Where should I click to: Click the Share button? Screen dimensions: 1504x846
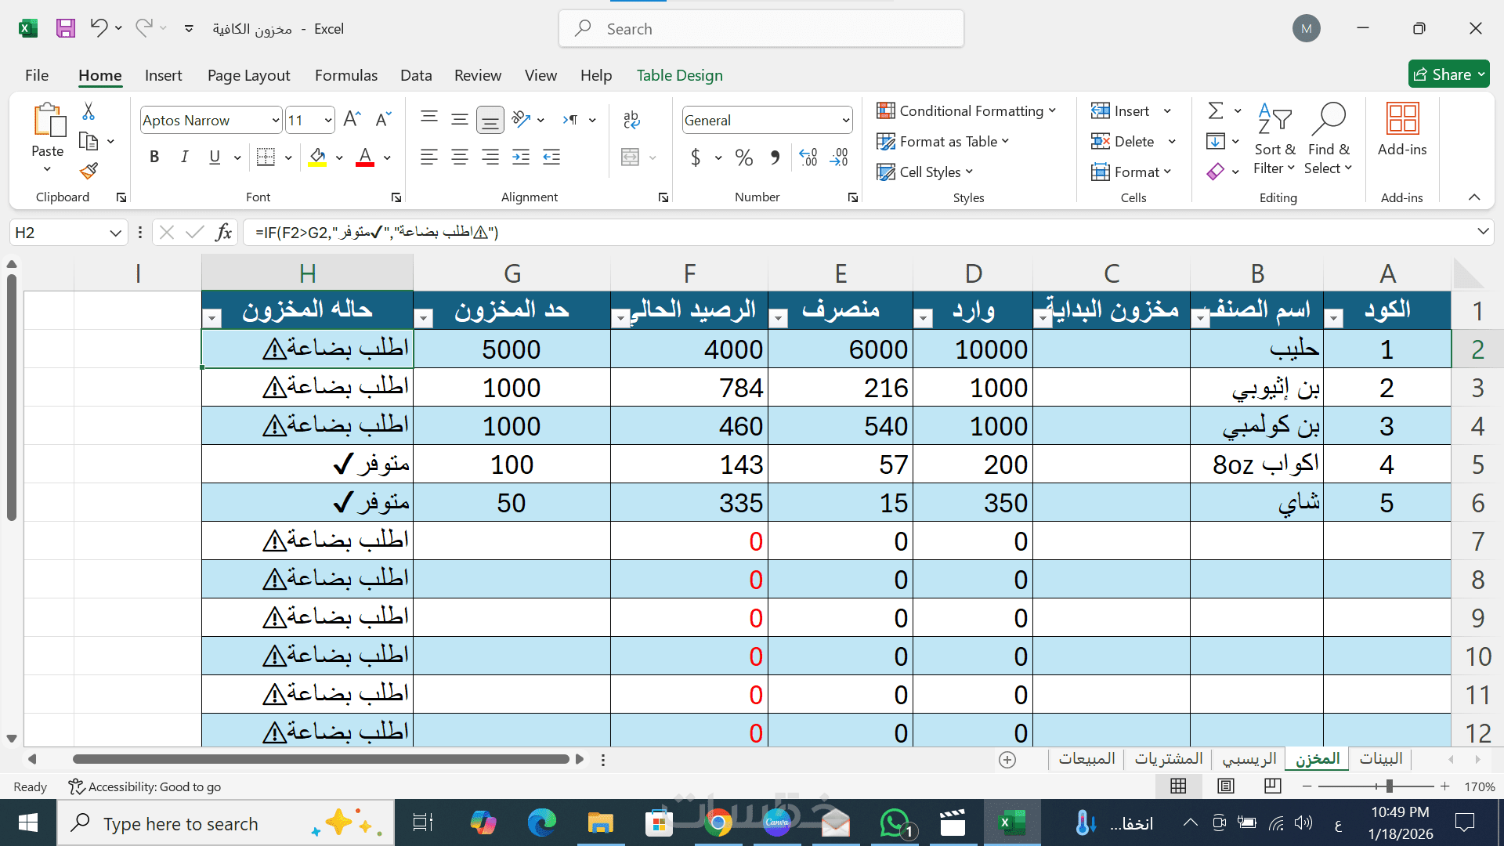pos(1448,74)
